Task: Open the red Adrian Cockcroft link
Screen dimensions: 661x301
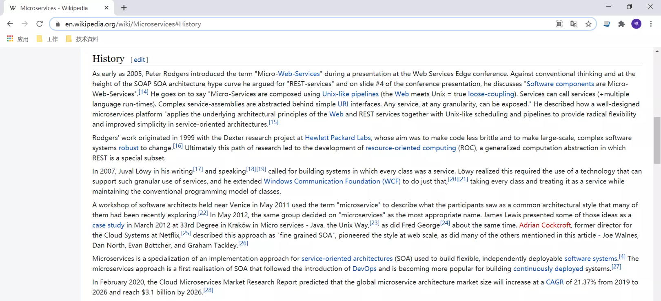Action: 545,225
